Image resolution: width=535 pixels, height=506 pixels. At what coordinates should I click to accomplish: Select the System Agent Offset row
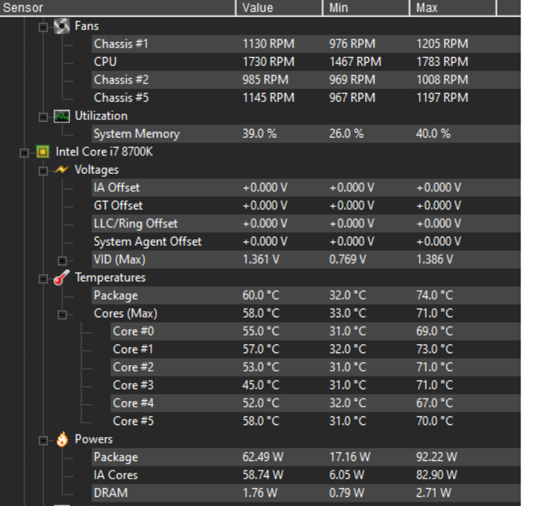[306, 242]
